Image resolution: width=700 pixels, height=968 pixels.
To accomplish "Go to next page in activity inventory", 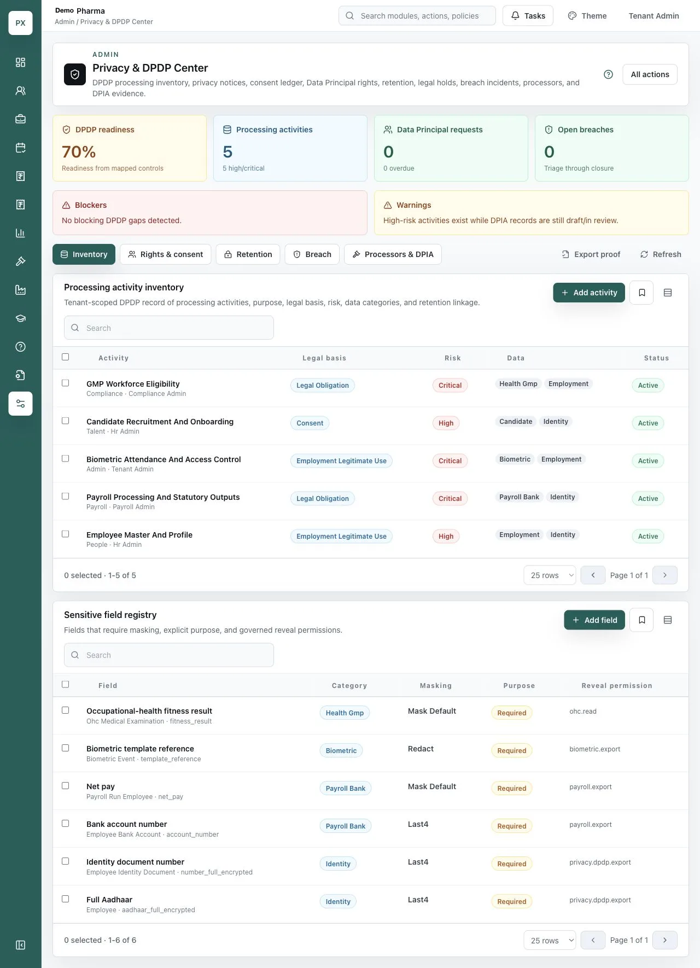I will pos(665,575).
